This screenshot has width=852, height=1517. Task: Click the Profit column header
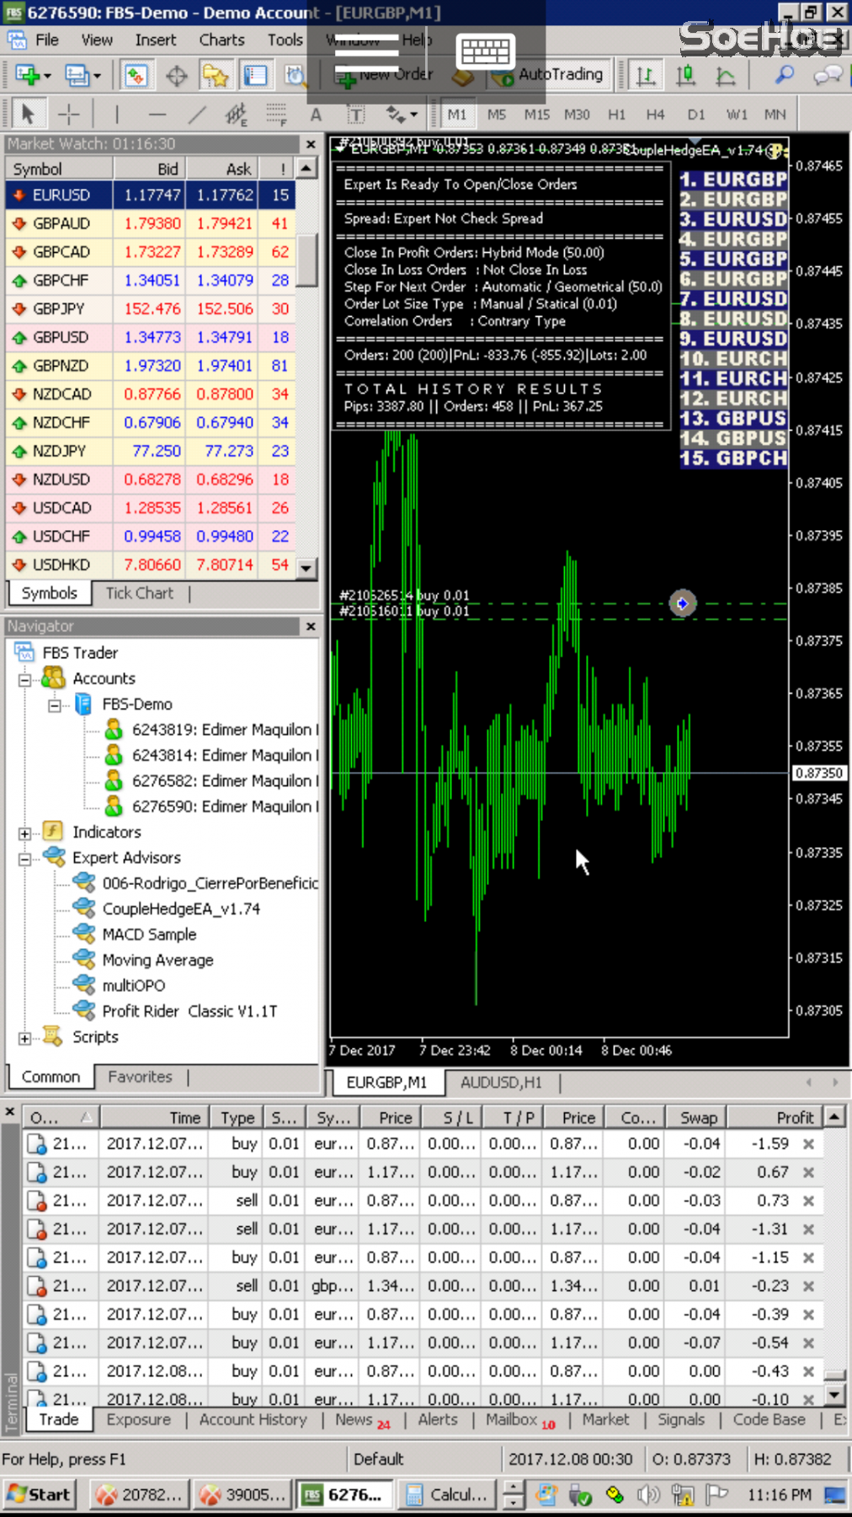[774, 1118]
